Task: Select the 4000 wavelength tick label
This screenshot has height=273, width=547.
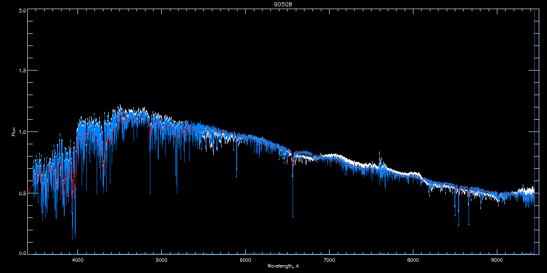Action: 77,260
